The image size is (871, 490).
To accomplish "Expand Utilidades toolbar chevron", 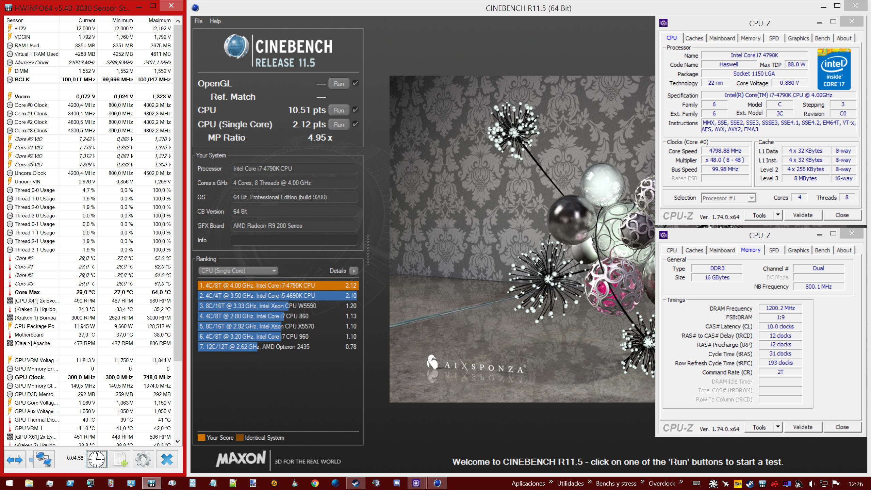I will (x=589, y=481).
